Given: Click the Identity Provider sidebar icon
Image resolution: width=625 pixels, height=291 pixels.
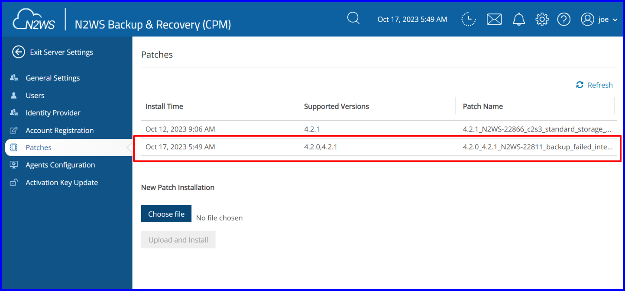Looking at the screenshot, I should 14,113.
